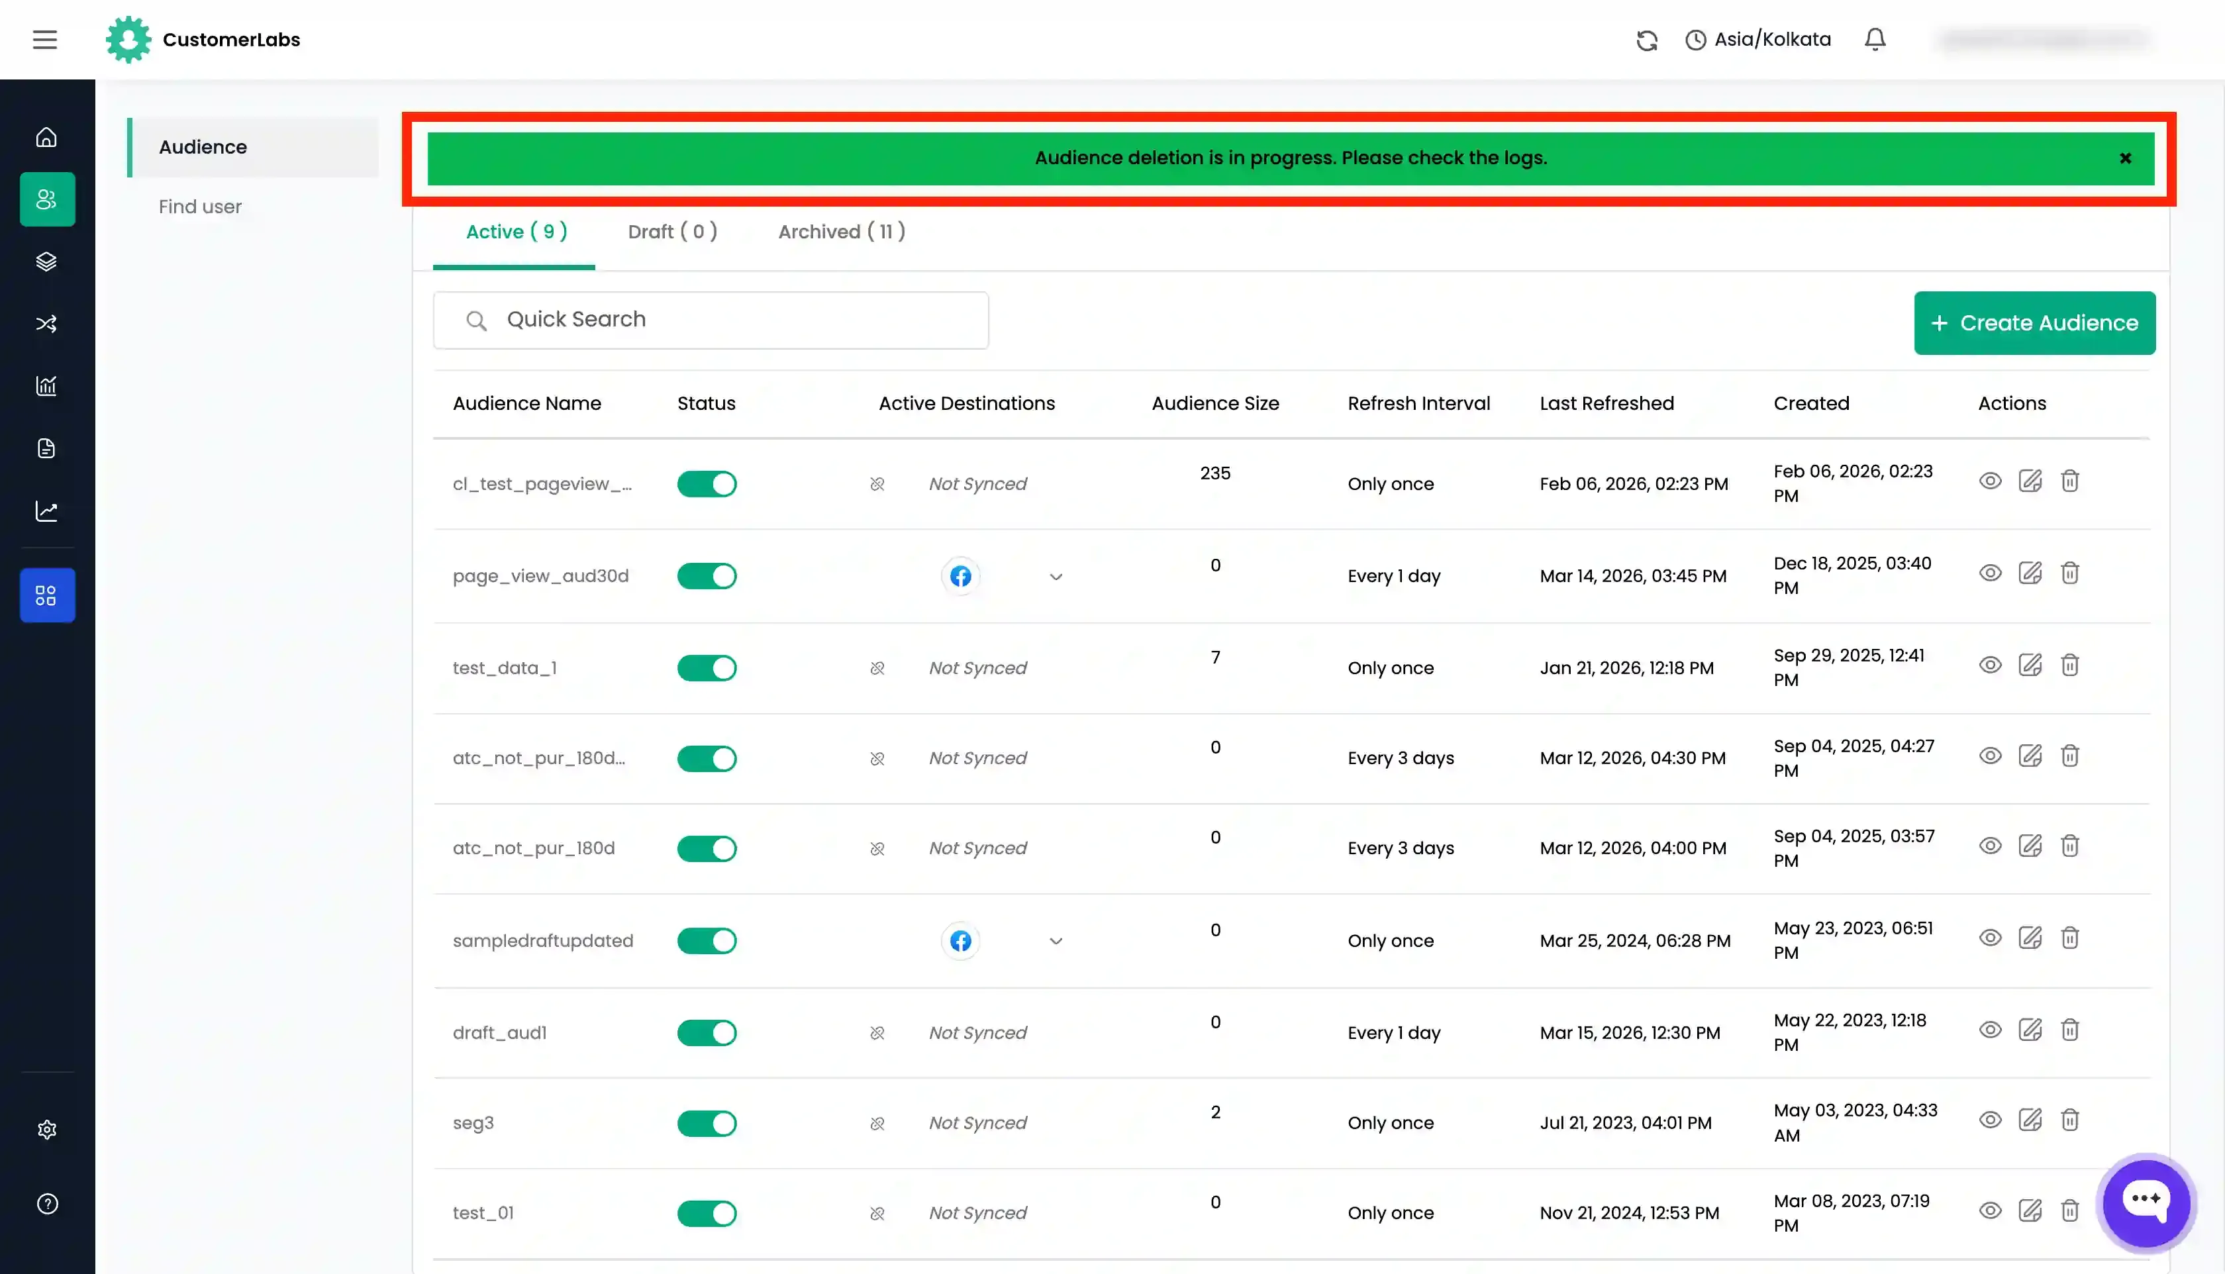Delete the cl_test_pageview audience

click(2069, 481)
